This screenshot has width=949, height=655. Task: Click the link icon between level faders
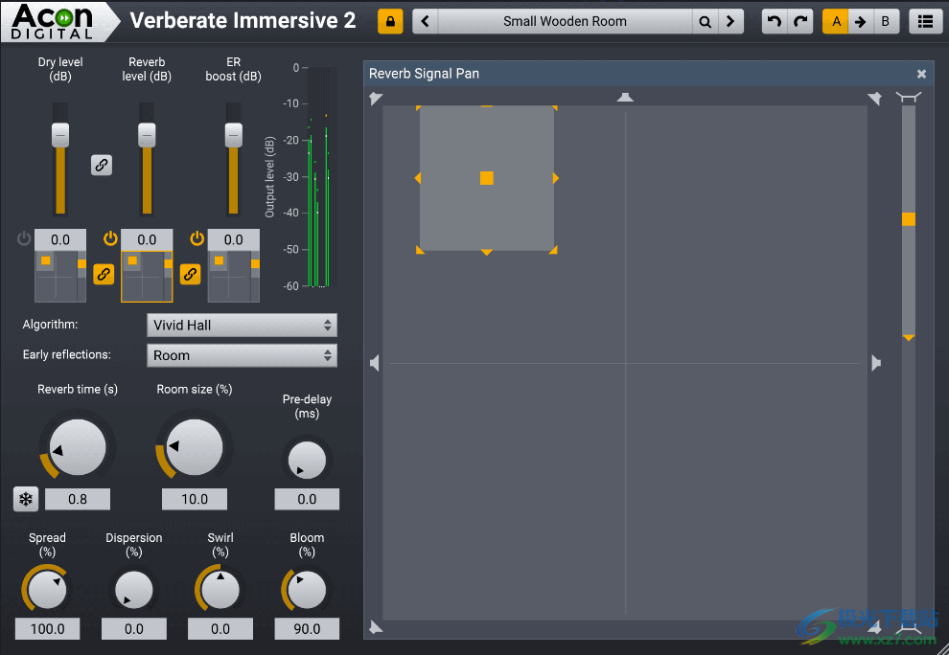tap(102, 165)
